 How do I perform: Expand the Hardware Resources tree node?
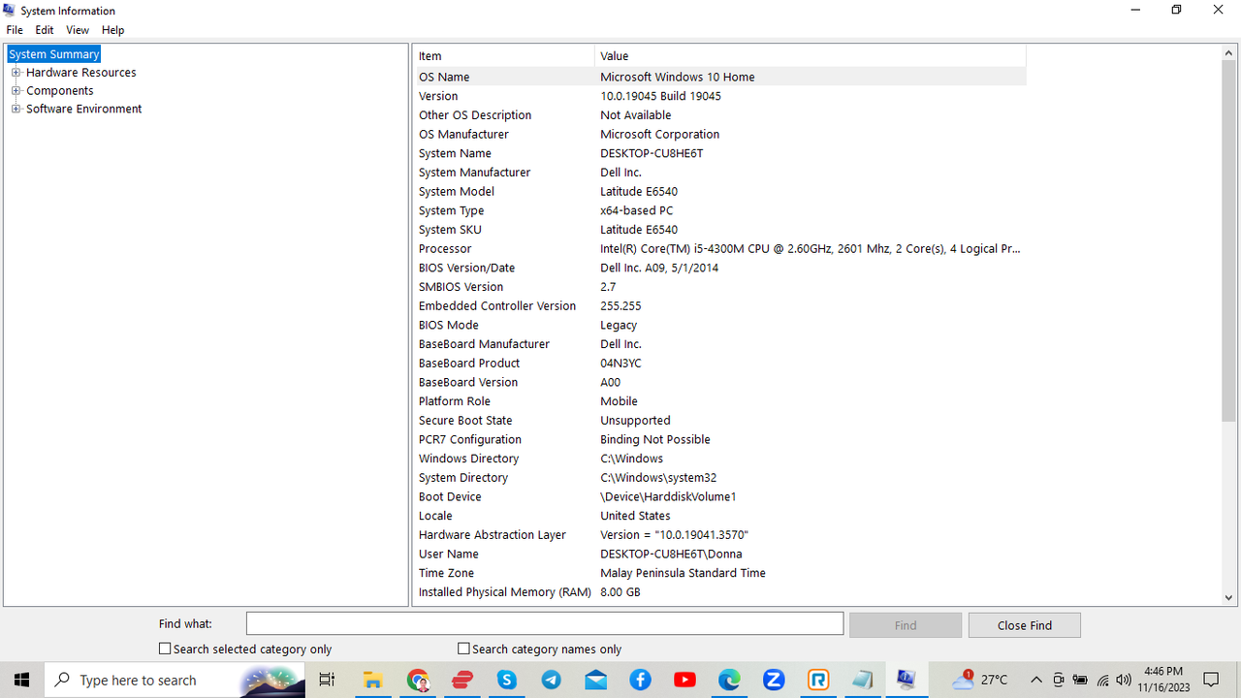tap(16, 72)
